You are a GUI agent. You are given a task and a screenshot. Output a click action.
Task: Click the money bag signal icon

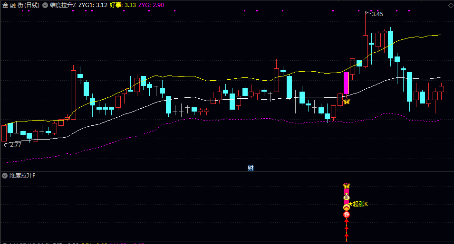(x=347, y=197)
